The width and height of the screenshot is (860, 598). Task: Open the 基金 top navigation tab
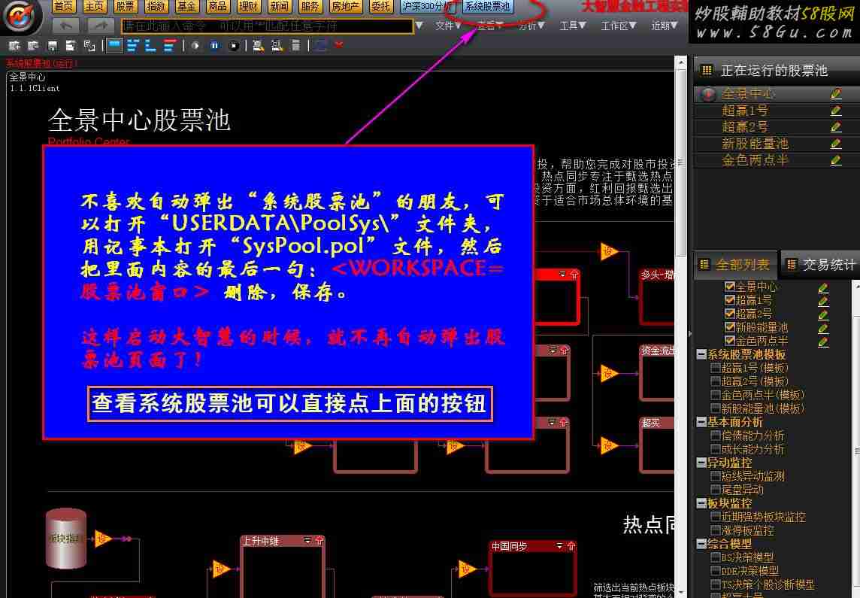click(x=186, y=6)
